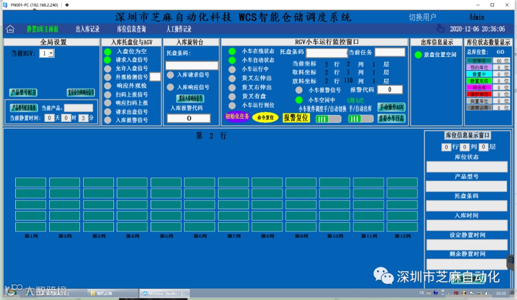Click 切换用户 to switch user
517x300 pixels.
click(422, 17)
